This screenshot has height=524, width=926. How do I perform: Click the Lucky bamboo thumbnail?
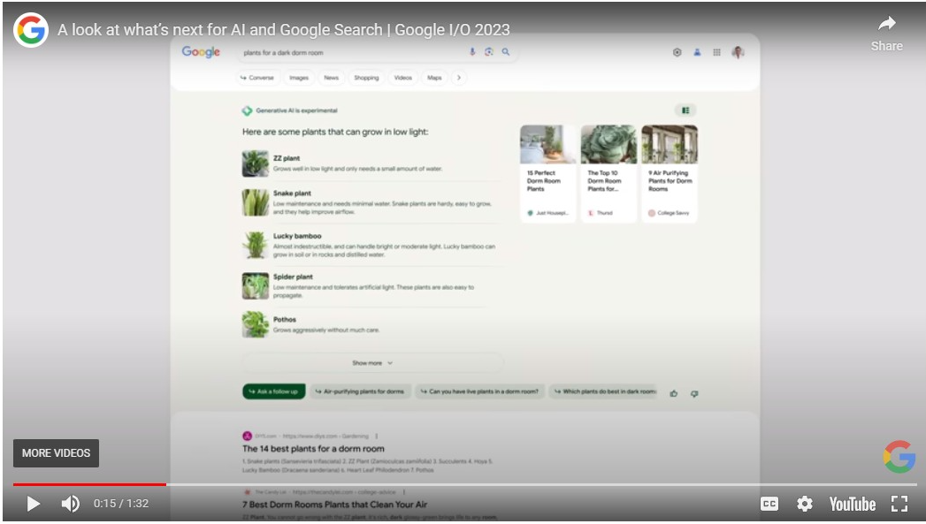point(255,245)
